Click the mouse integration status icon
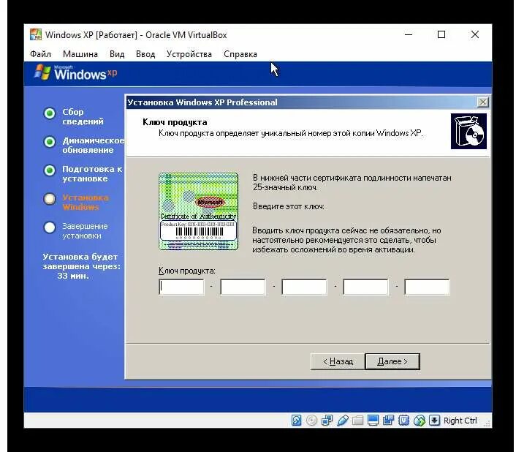Viewport: 516px width, 452px height. 420,421
